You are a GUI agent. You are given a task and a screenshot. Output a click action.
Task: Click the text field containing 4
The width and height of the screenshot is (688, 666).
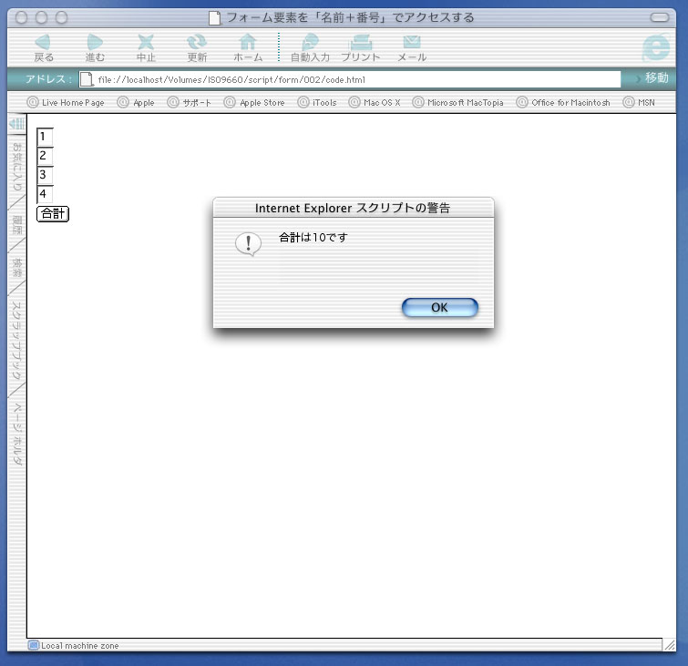[x=45, y=194]
